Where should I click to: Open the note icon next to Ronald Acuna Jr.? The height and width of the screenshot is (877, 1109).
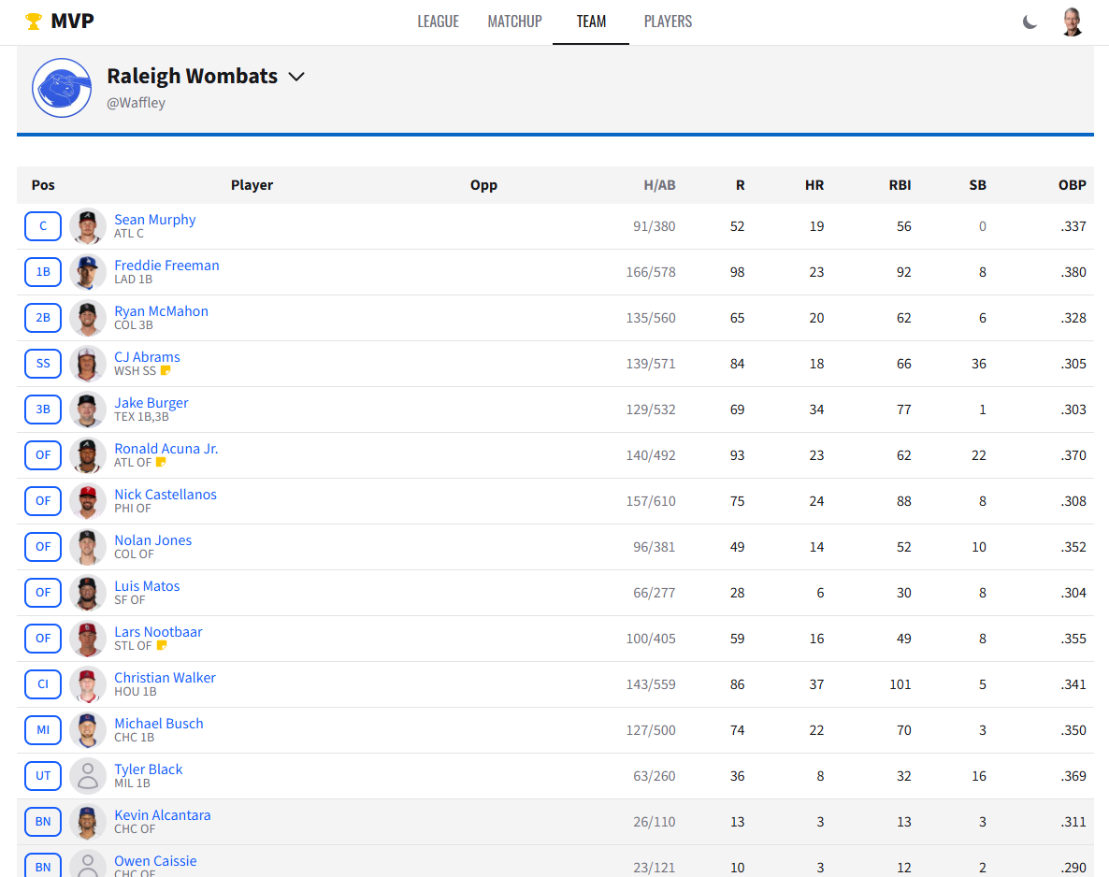tap(161, 463)
